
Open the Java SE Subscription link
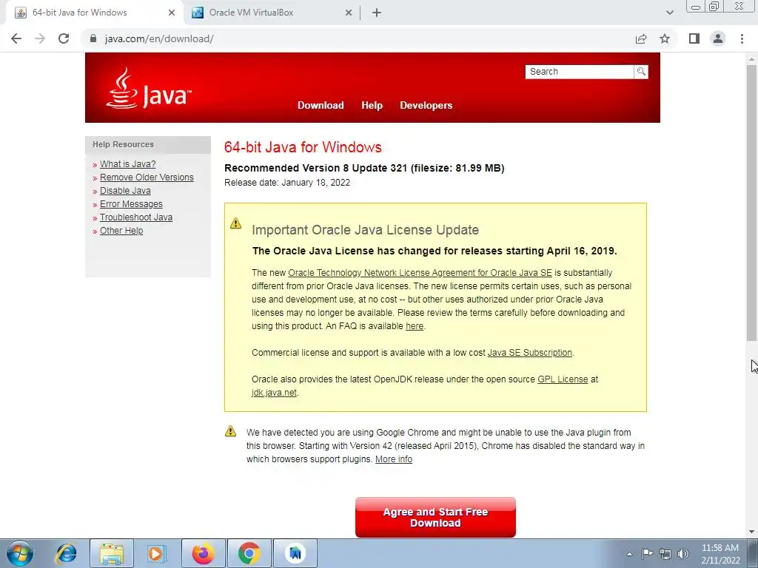tap(530, 353)
